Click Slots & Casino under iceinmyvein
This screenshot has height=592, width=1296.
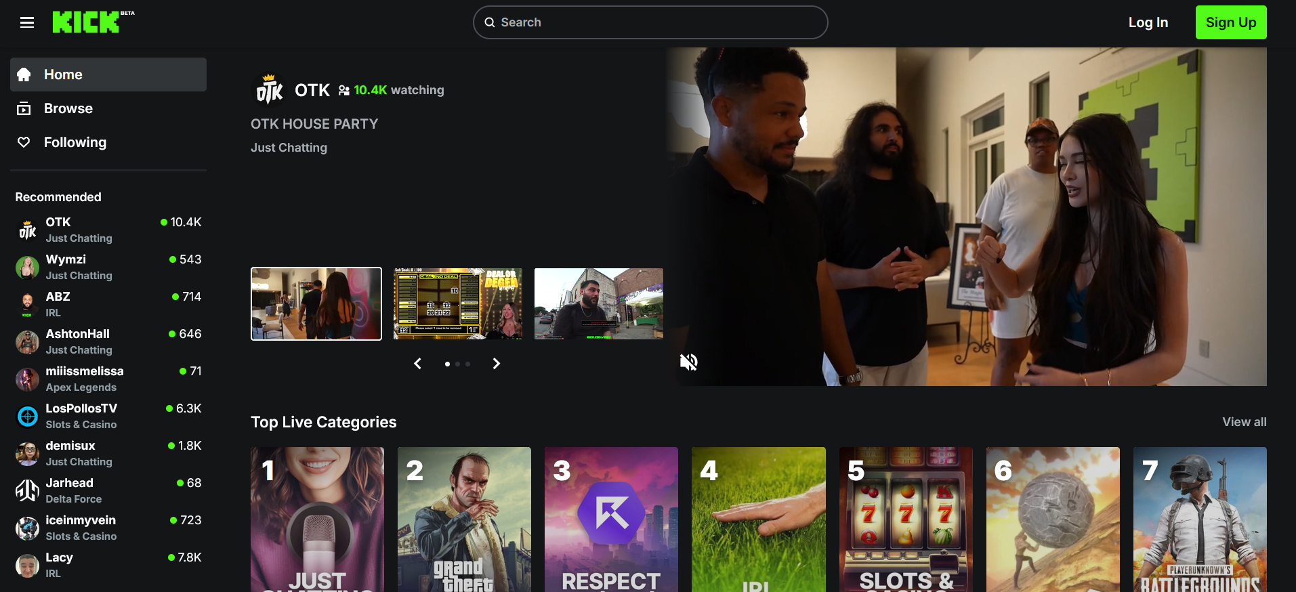pyautogui.click(x=81, y=536)
